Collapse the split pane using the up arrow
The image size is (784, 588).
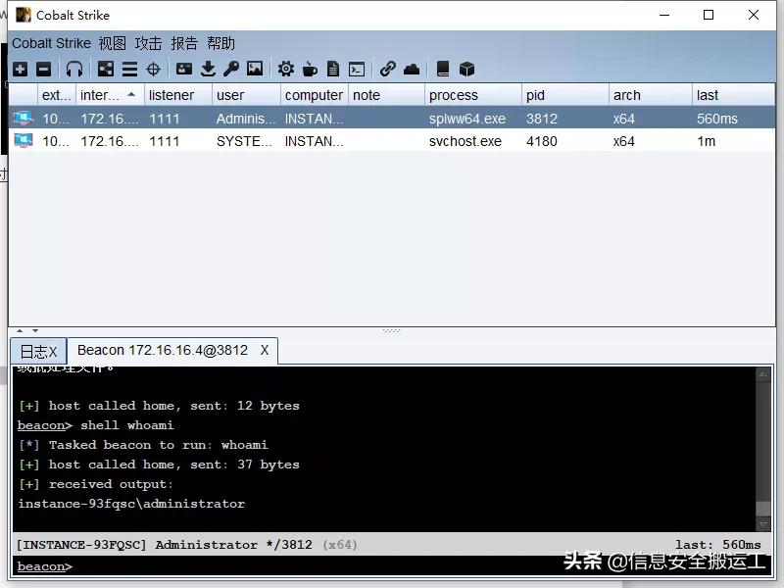(21, 330)
